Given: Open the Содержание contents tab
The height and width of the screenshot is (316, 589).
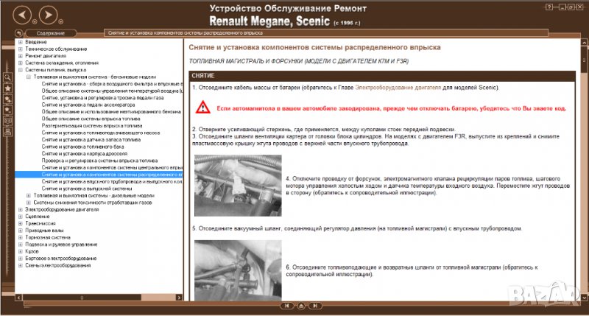Looking at the screenshot, I should point(50,33).
